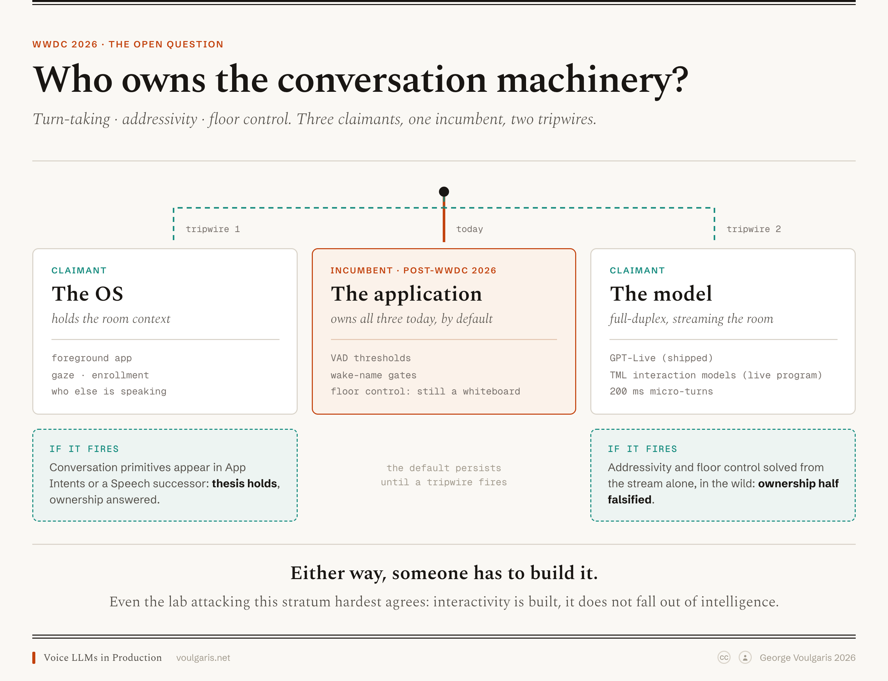The image size is (888, 681).
Task: Click CLAIMANT label above 'The OS'
Action: 79,270
